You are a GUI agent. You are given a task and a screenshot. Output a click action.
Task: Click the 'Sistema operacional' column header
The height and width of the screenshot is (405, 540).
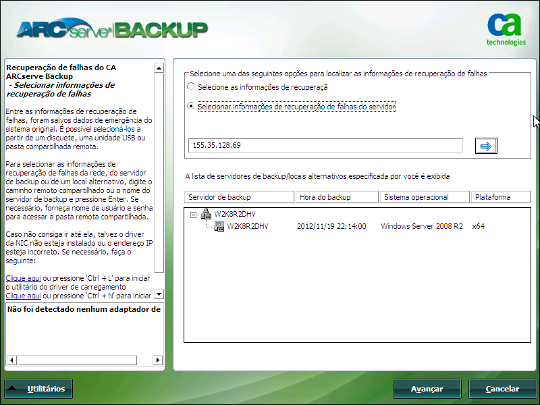click(x=425, y=197)
